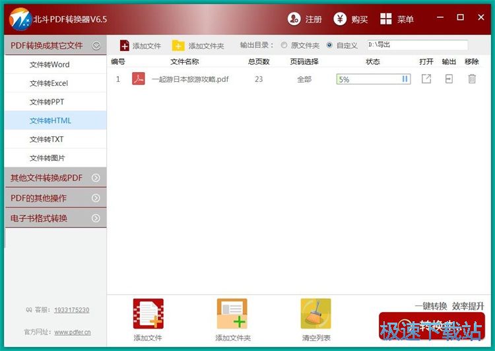The height and width of the screenshot is (351, 495).
Task: Click the red 添加文件 toolbar icon
Action: (124, 46)
